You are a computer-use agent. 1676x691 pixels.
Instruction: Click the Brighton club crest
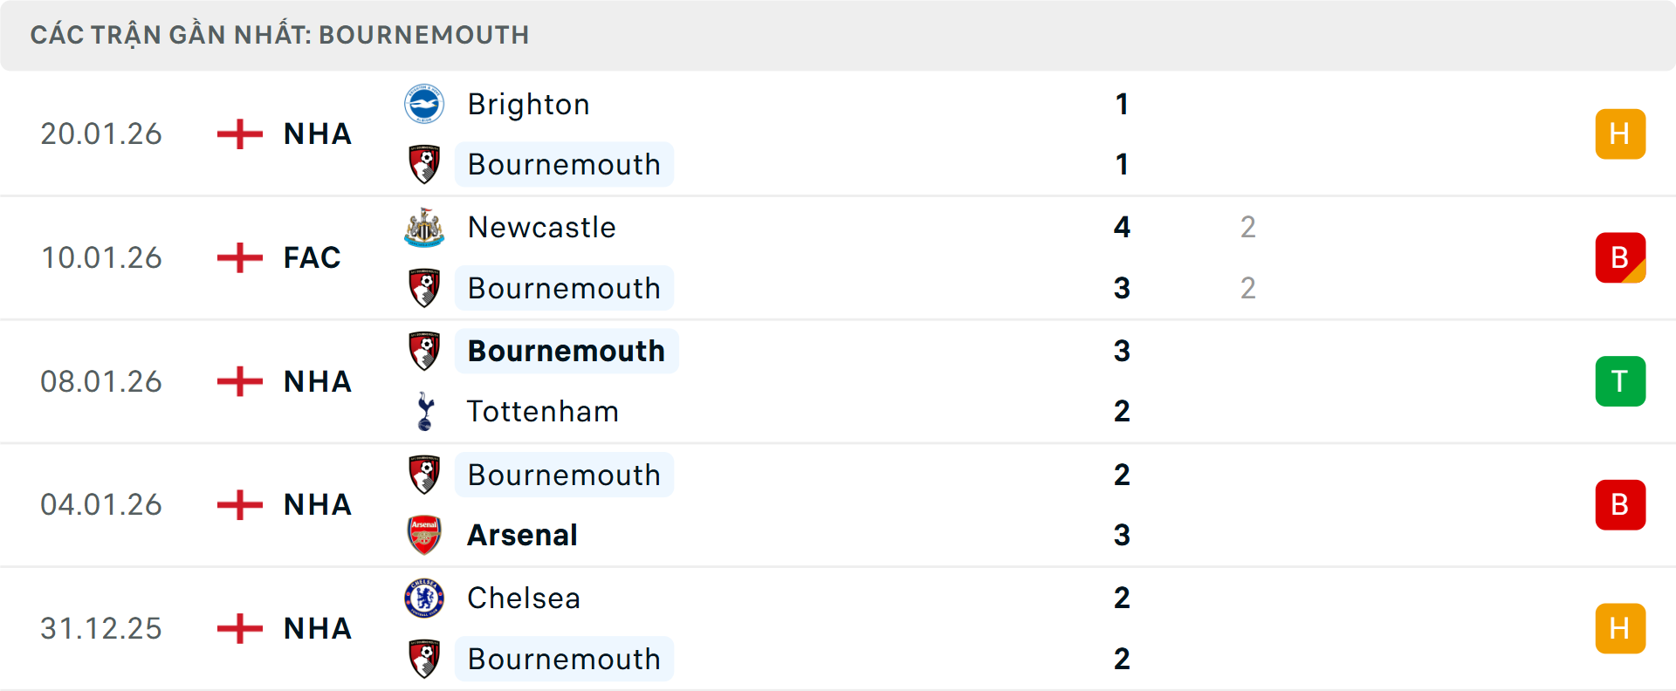pyautogui.click(x=424, y=103)
